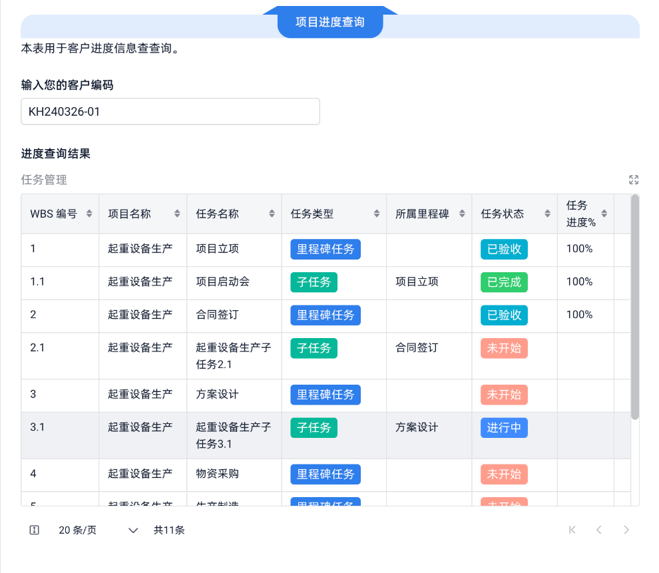Sort by 任务名称 column

coord(272,214)
